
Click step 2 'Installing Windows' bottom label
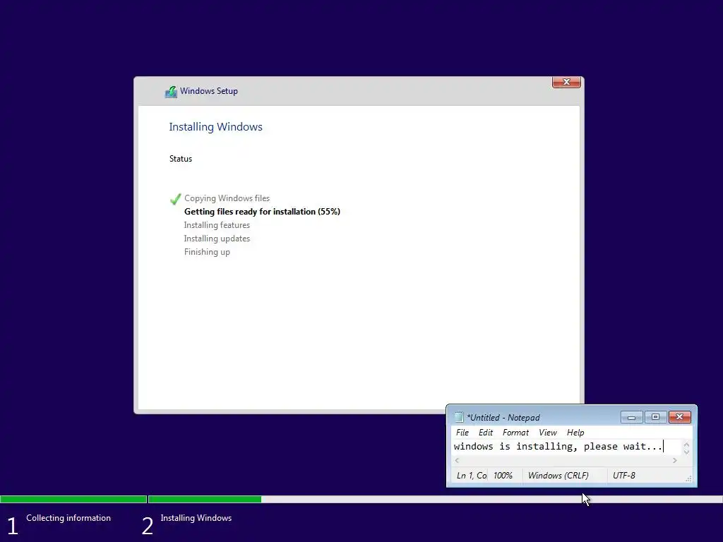(x=196, y=517)
